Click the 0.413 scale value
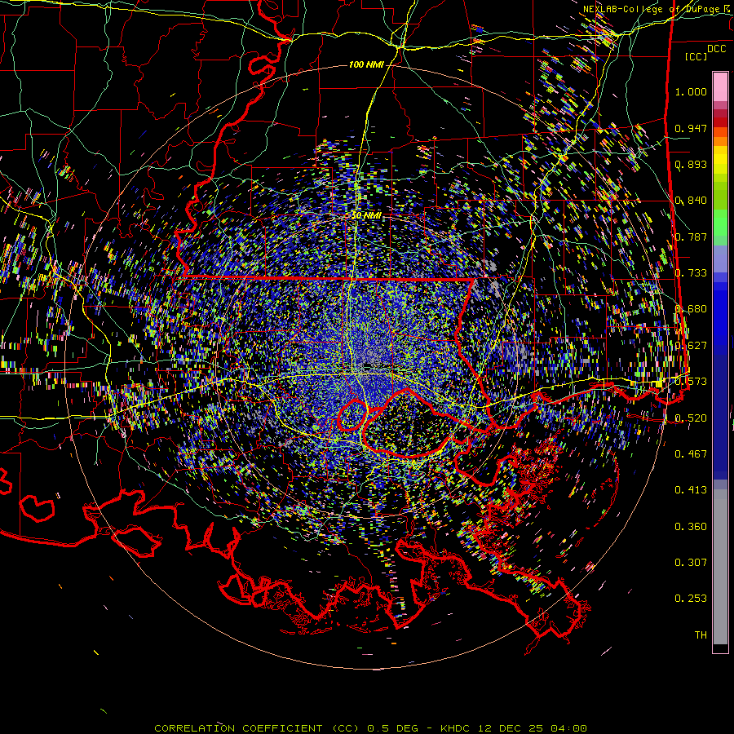 point(691,490)
